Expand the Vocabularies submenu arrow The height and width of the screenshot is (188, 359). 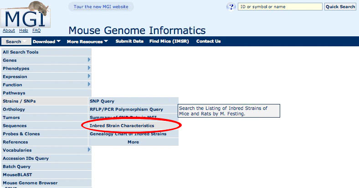(x=89, y=150)
